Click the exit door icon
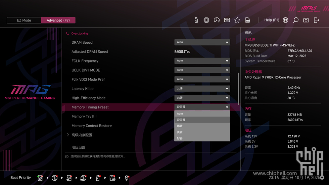Image resolution: width=329 pixels, height=185 pixels. point(316,20)
